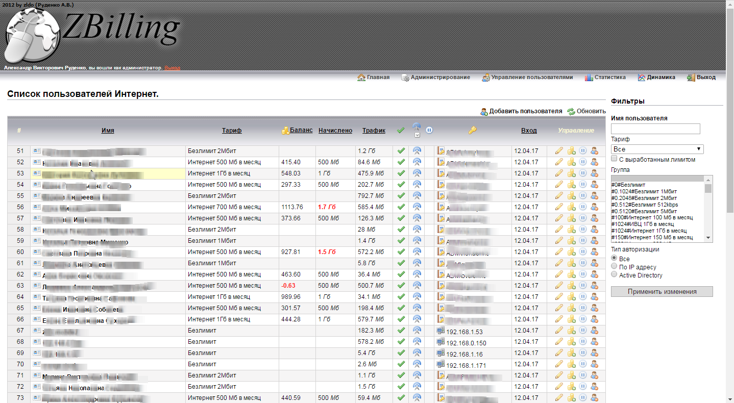This screenshot has height=403, width=734.
Task: Enable the 'С выработанным лимитом' checkbox
Action: [614, 160]
